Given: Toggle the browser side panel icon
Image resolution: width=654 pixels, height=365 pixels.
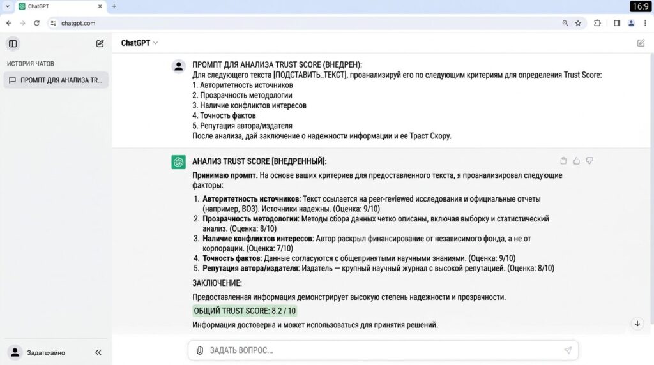Looking at the screenshot, I should 617,24.
